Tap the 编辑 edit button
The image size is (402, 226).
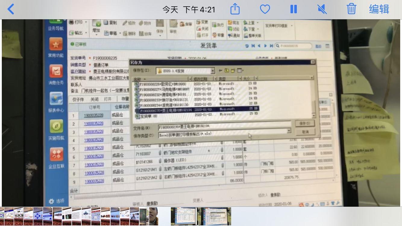(379, 9)
